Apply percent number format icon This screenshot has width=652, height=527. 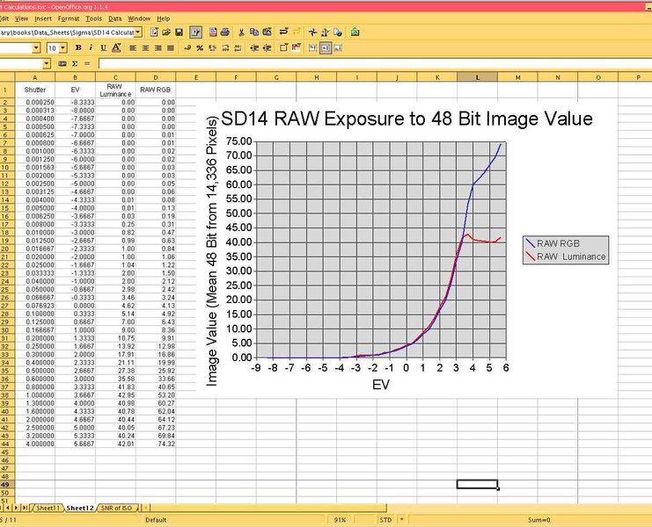pyautogui.click(x=200, y=47)
